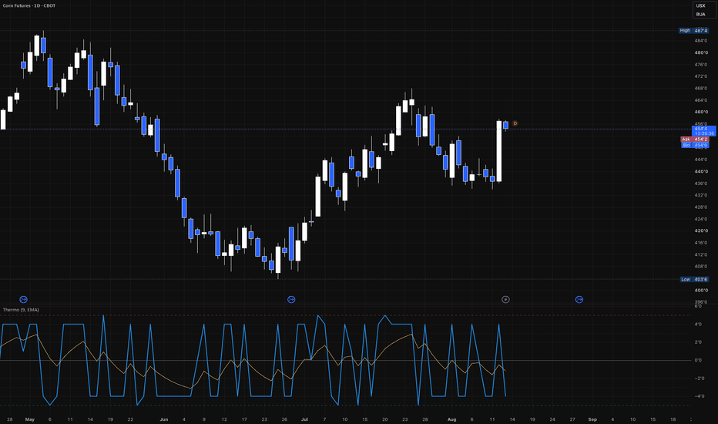Click the orange D marker beside the latest candle
Viewport: 718px width, 424px height.
(x=515, y=123)
